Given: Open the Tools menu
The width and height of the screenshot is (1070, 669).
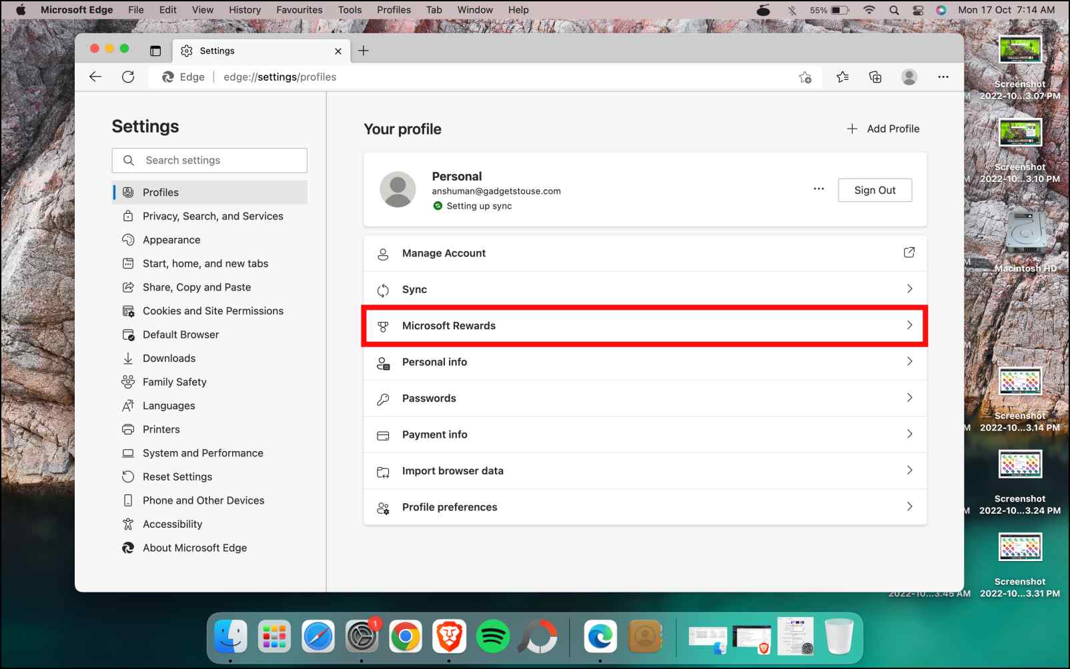Looking at the screenshot, I should pos(350,10).
